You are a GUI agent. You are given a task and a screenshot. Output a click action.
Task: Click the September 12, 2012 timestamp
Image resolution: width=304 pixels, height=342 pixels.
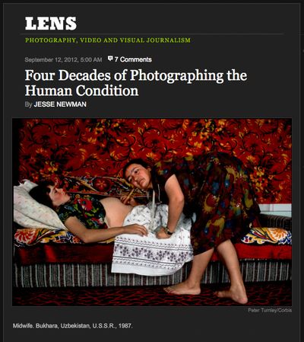(63, 59)
